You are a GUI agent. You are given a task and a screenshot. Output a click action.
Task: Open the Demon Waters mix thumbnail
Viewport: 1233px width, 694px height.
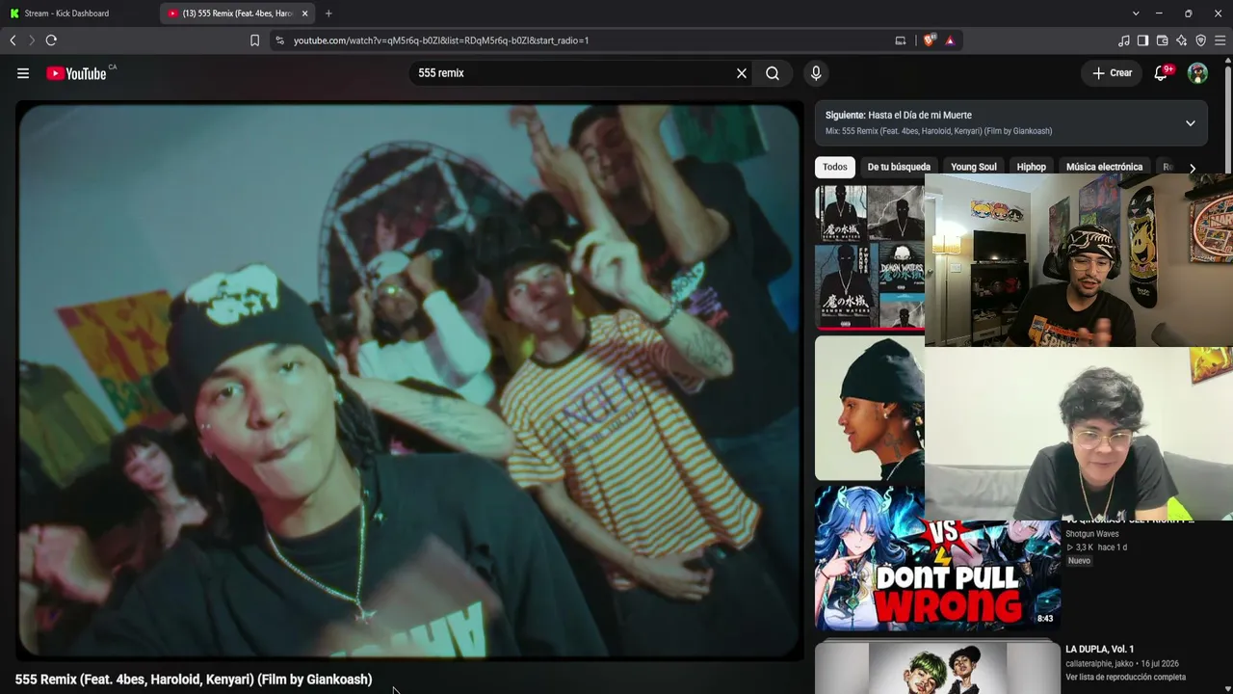870,257
